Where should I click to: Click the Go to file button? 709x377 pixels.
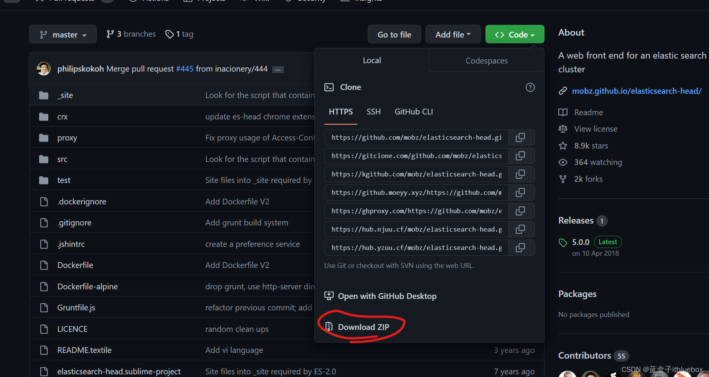pyautogui.click(x=394, y=34)
